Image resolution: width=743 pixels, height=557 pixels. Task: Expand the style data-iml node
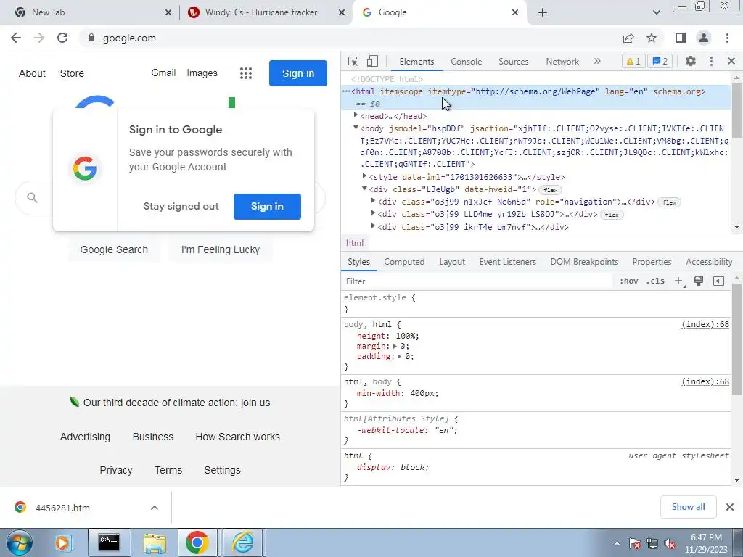point(364,176)
